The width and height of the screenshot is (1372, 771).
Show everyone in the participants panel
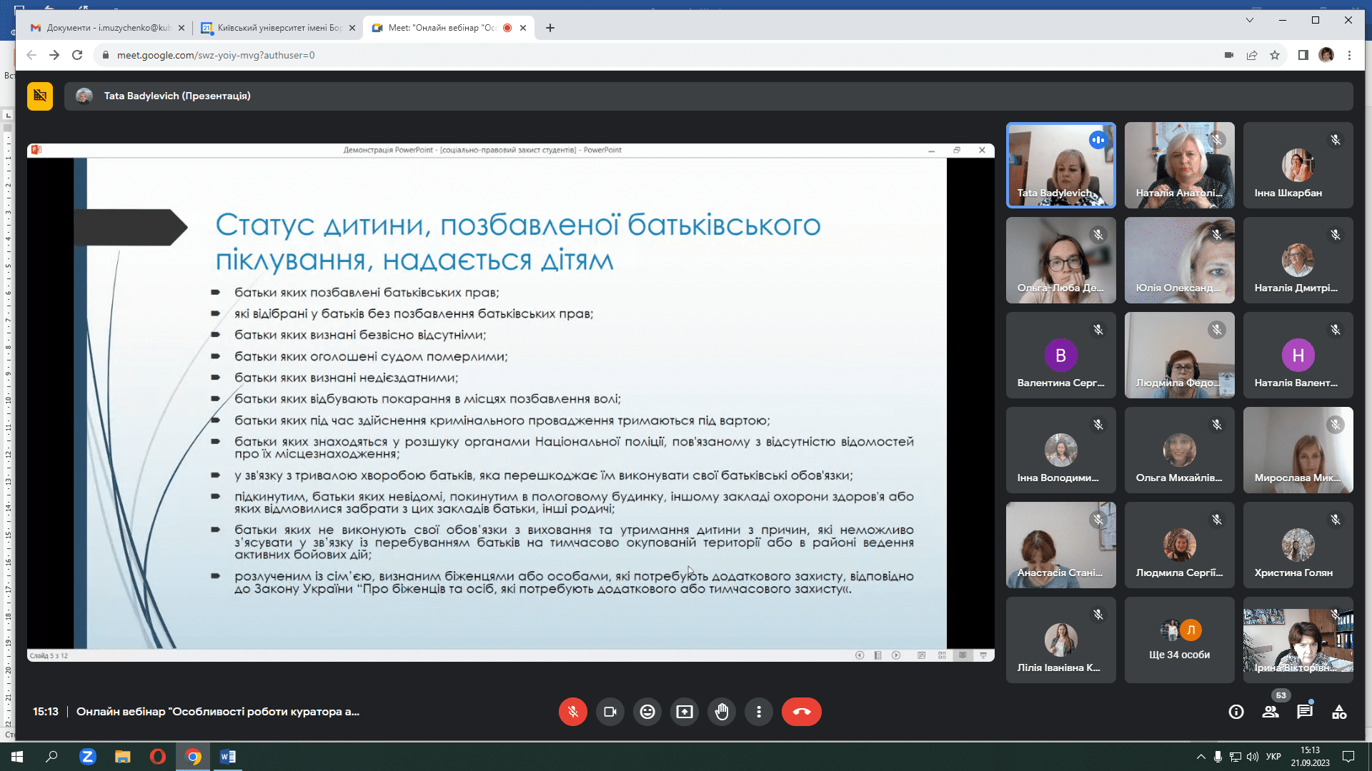(x=1271, y=712)
